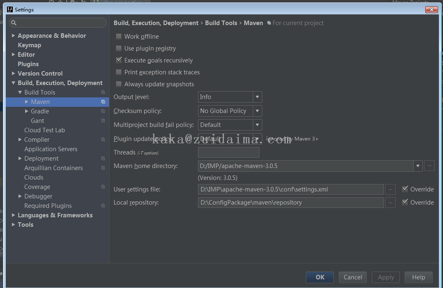Open Application Servers settings
443x288 pixels.
(51, 149)
